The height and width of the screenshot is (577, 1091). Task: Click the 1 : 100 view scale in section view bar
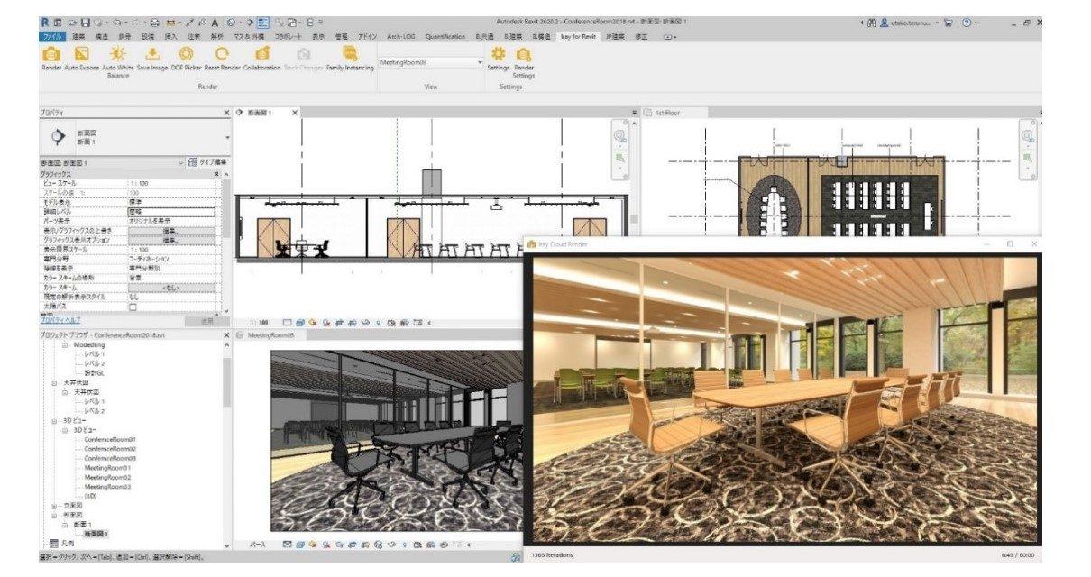[x=260, y=322]
